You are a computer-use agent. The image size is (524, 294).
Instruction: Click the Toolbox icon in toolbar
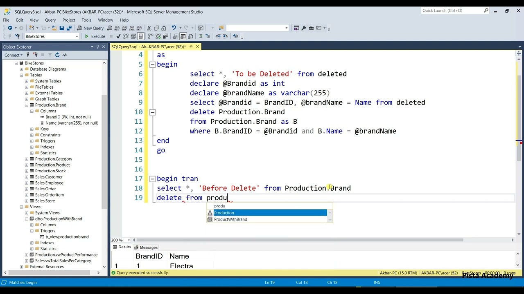click(x=312, y=28)
